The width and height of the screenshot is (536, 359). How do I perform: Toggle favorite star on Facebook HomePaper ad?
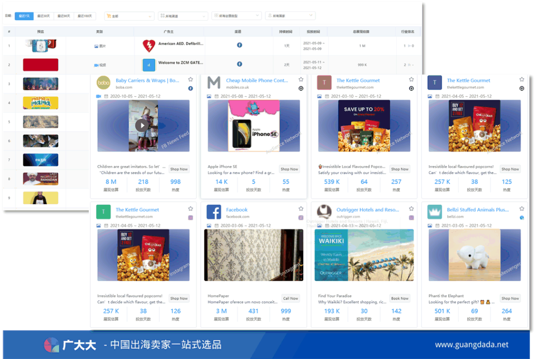(301, 208)
